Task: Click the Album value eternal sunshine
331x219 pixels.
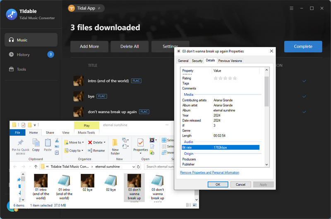Action: pyautogui.click(x=224, y=110)
